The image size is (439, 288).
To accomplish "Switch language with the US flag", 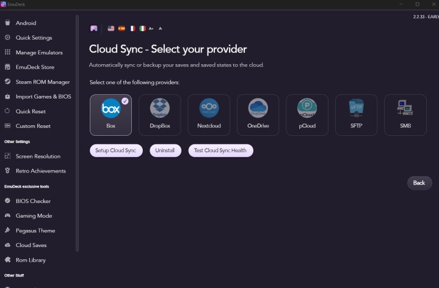I will [111, 28].
